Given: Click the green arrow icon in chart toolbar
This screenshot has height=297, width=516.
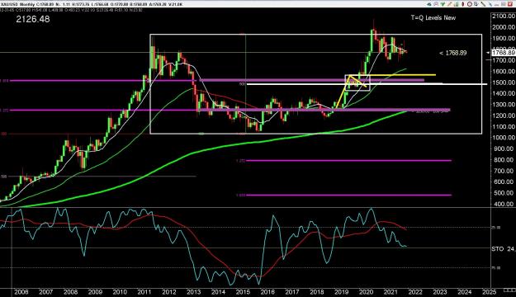Looking at the screenshot, I should [x=428, y=4].
